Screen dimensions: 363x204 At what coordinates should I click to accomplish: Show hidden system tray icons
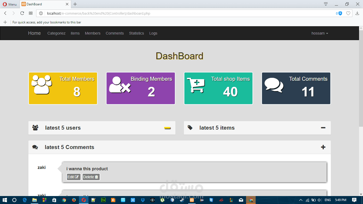pyautogui.click(x=301, y=200)
